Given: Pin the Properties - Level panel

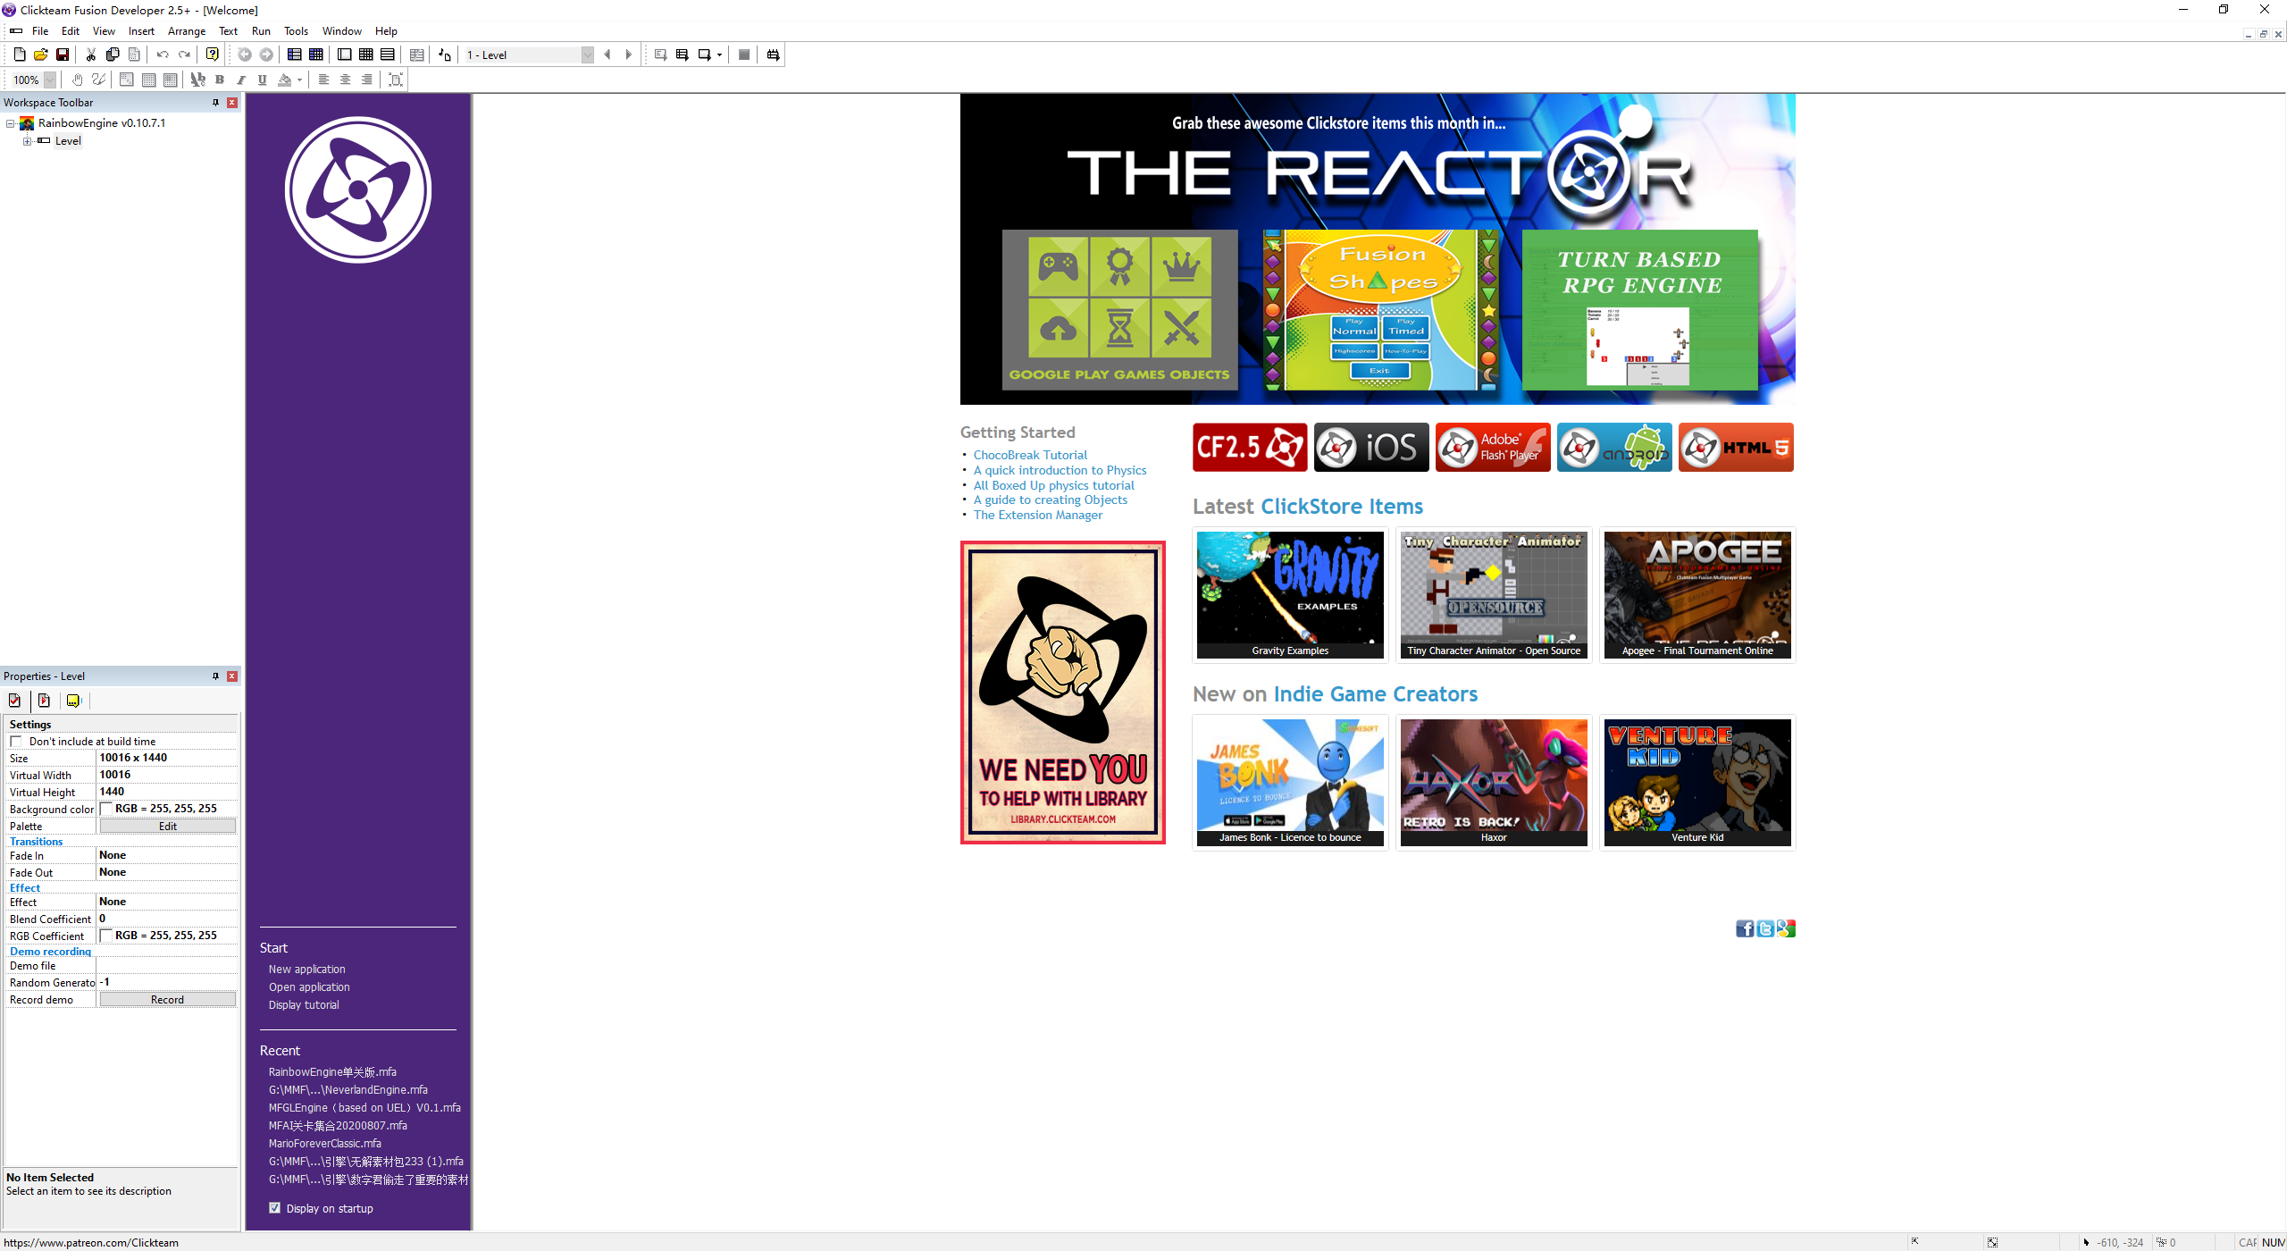Looking at the screenshot, I should click(x=215, y=676).
